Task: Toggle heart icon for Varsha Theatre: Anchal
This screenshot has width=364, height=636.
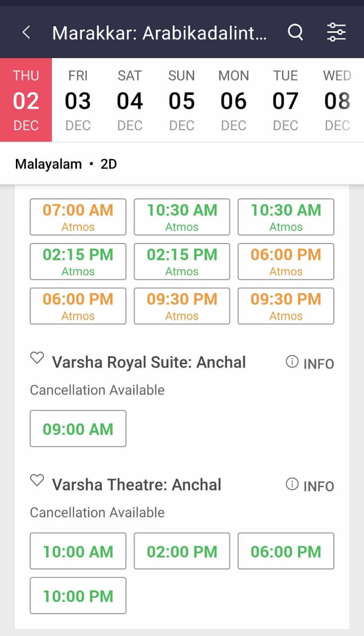Action: click(x=37, y=481)
